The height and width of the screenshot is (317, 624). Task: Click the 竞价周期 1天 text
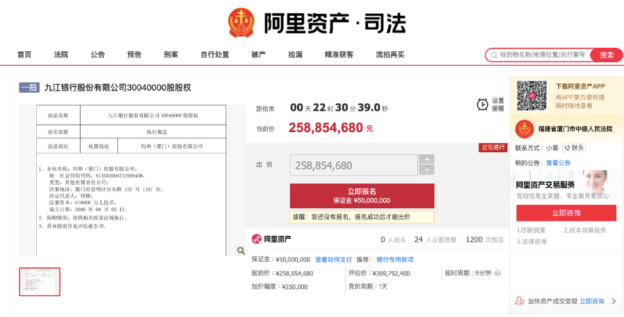click(368, 287)
